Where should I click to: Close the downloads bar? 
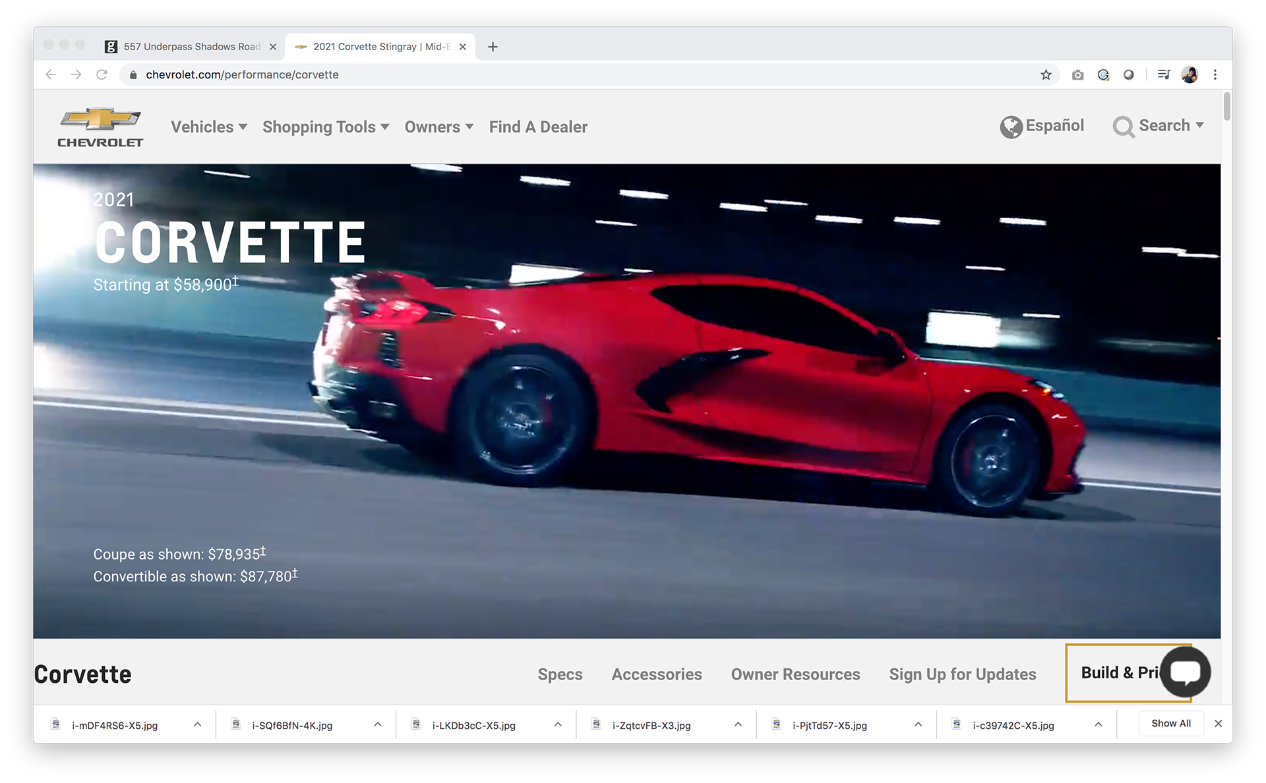pos(1218,724)
